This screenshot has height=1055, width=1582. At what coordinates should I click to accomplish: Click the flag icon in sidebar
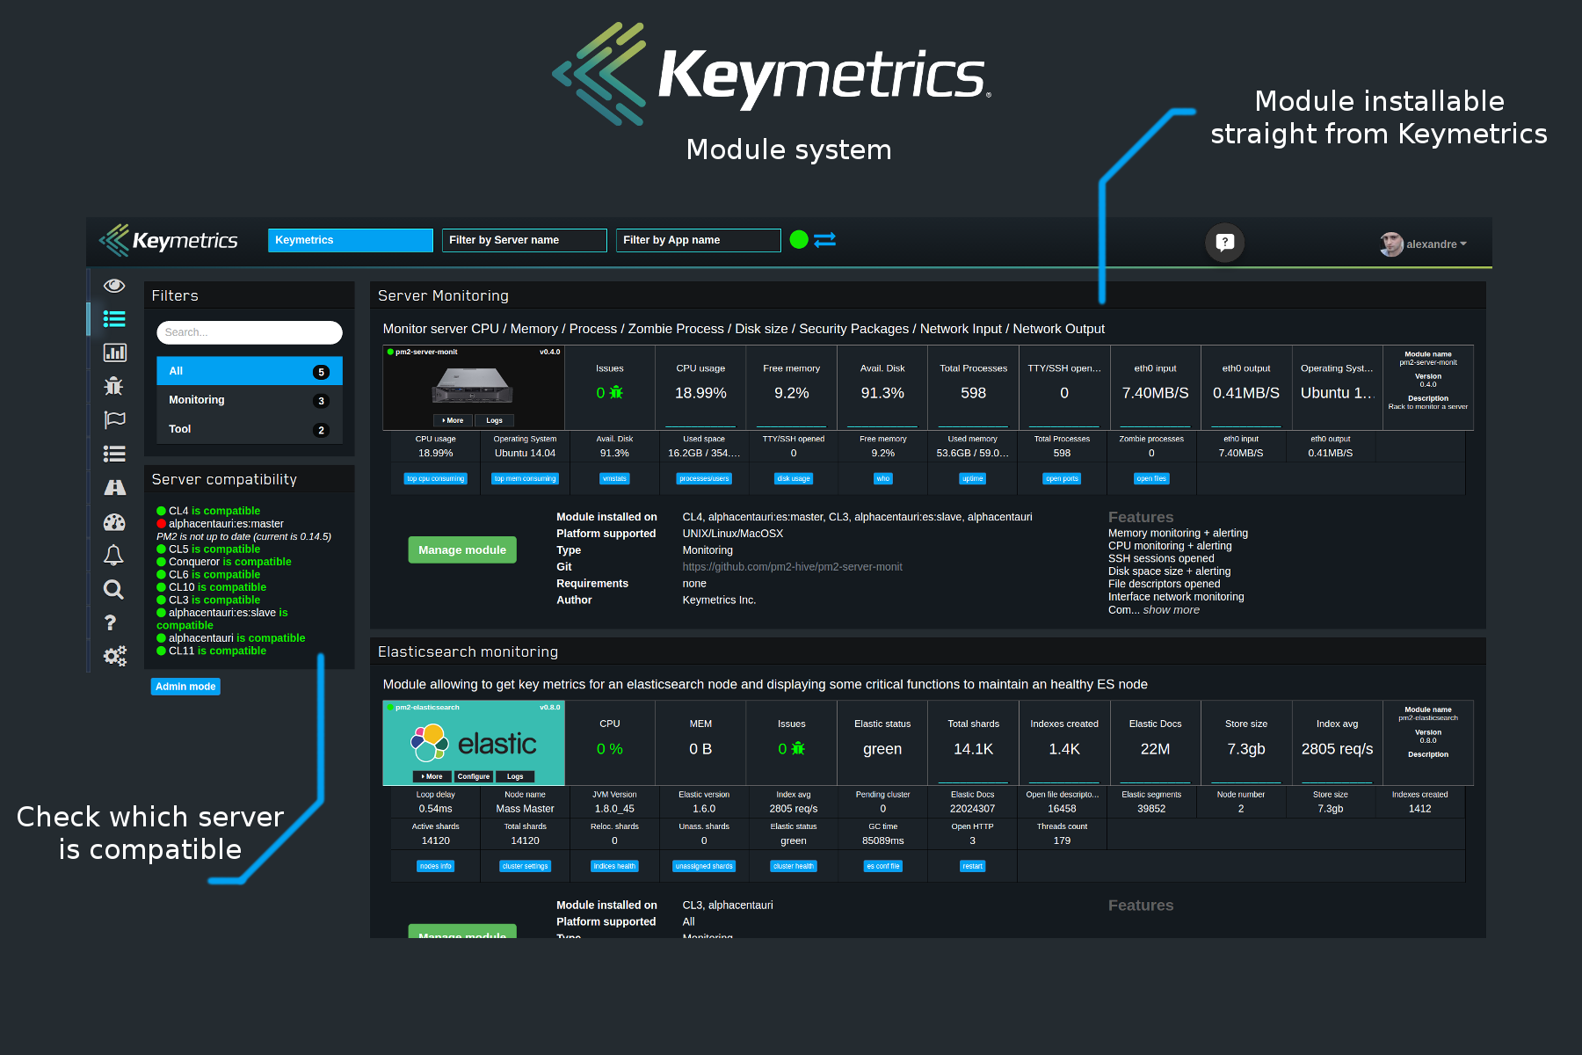point(114,419)
